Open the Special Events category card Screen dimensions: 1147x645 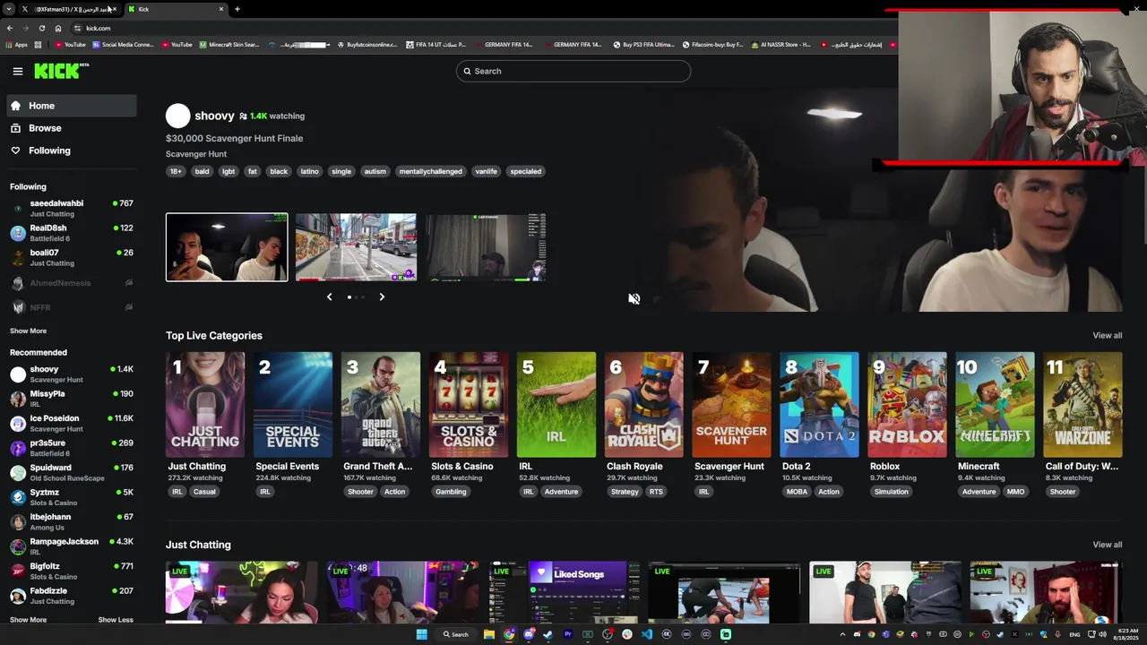click(x=293, y=405)
